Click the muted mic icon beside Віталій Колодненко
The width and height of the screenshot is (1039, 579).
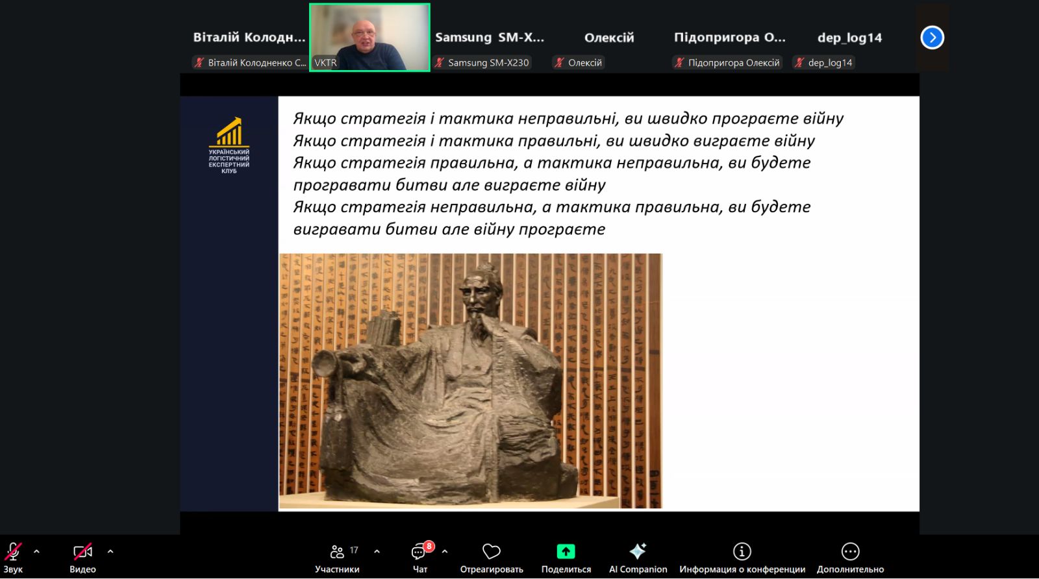tap(199, 63)
